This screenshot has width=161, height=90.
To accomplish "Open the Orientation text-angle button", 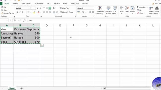I will click(x=54, y=8).
